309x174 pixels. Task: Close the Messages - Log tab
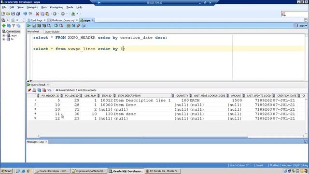[46, 142]
